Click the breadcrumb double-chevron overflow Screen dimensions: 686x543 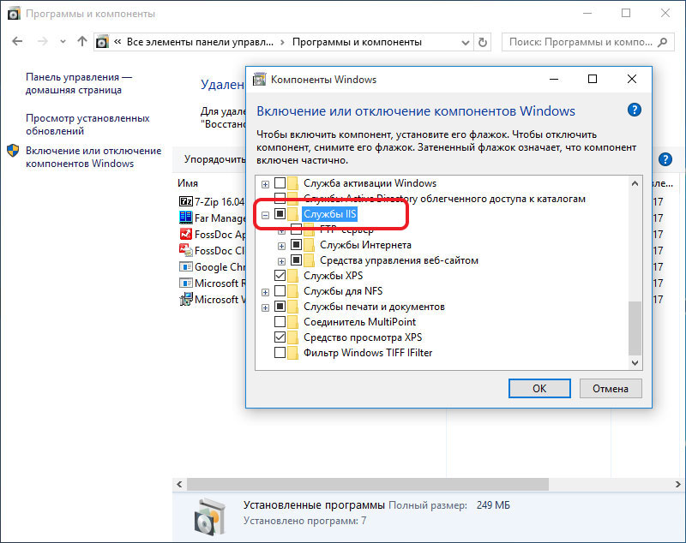tap(117, 42)
